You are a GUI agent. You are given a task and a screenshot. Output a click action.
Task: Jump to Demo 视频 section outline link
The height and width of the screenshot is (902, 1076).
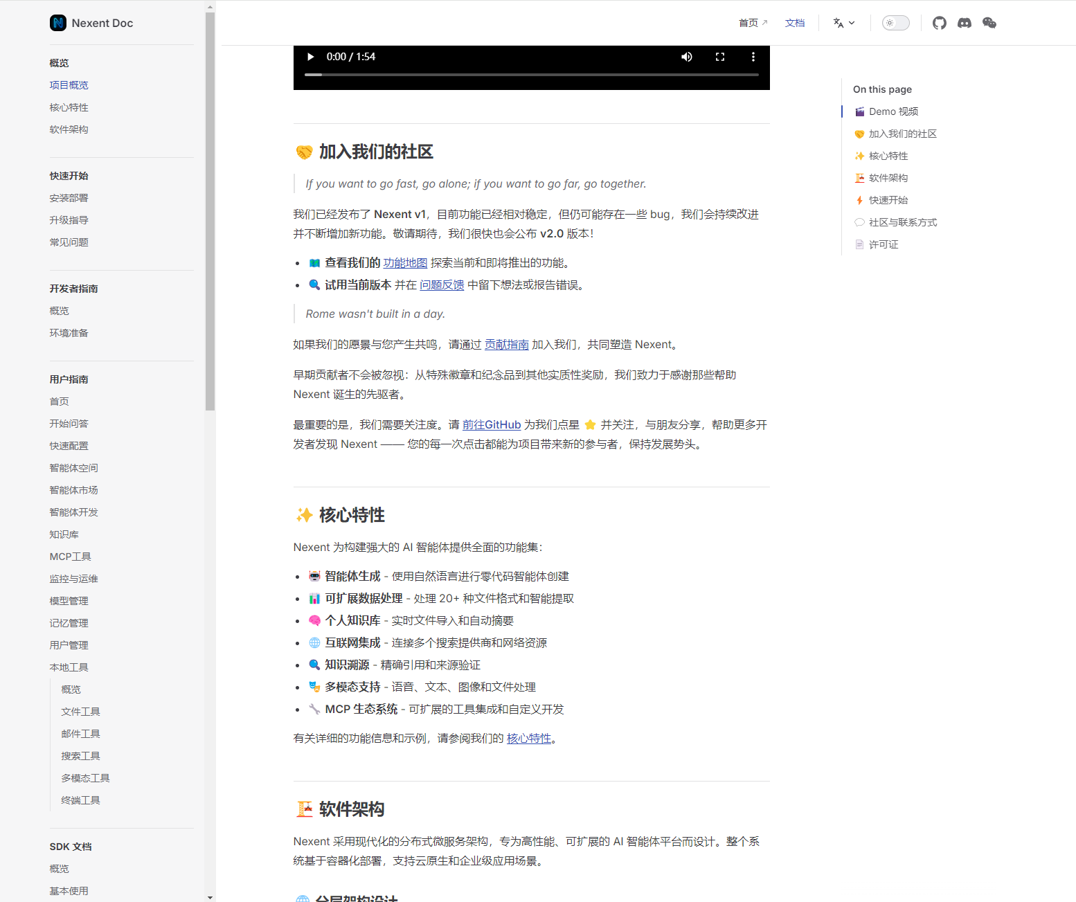coord(886,111)
